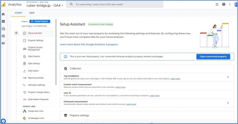This screenshot has height=124, width=238.
Task: Click the info icon in GA4 notice
Action: point(65,57)
